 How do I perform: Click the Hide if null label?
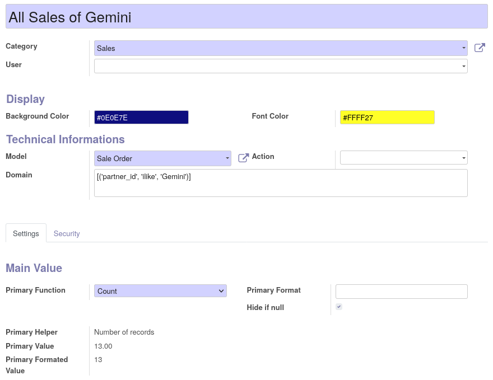[265, 307]
